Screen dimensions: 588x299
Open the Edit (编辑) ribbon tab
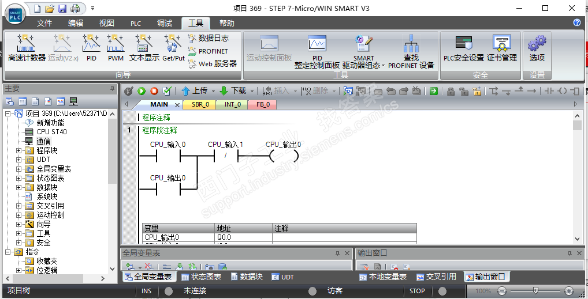click(75, 23)
